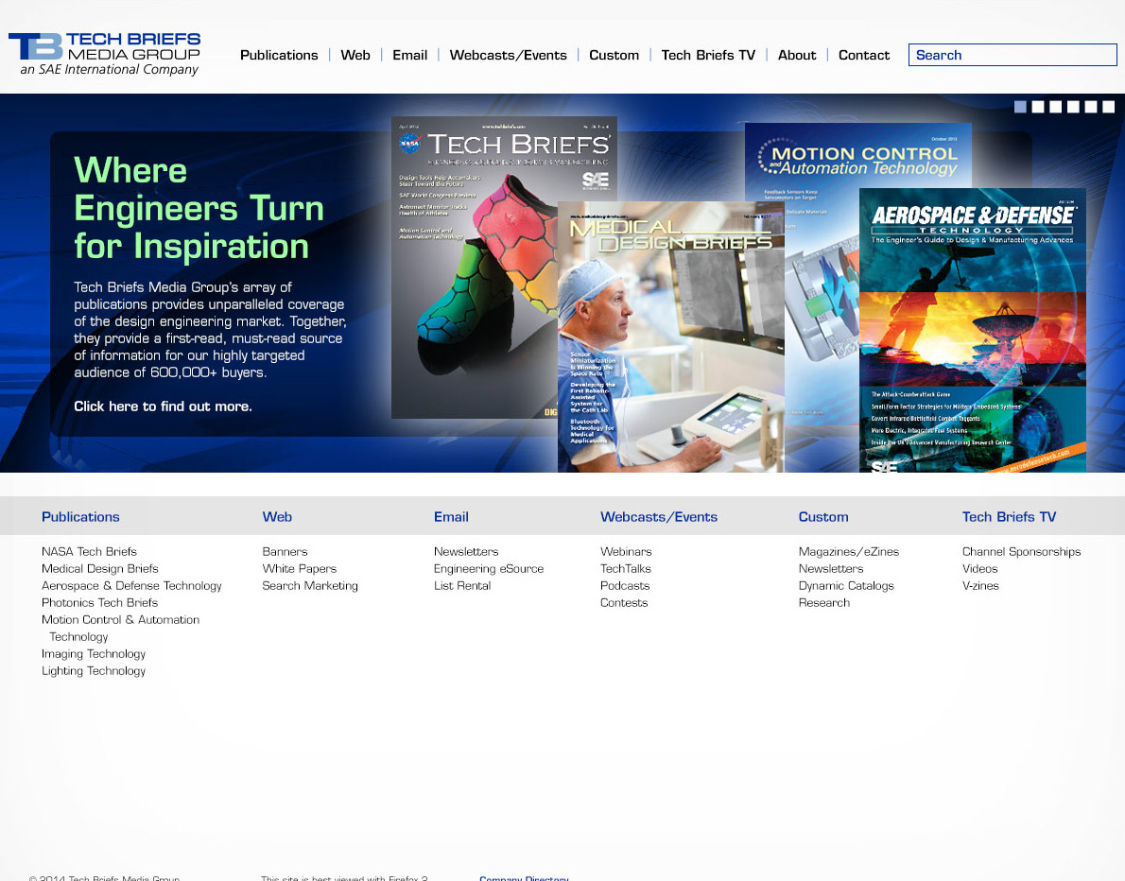Go to the Contact page
Viewport: 1125px width, 881px height.
[x=864, y=55]
